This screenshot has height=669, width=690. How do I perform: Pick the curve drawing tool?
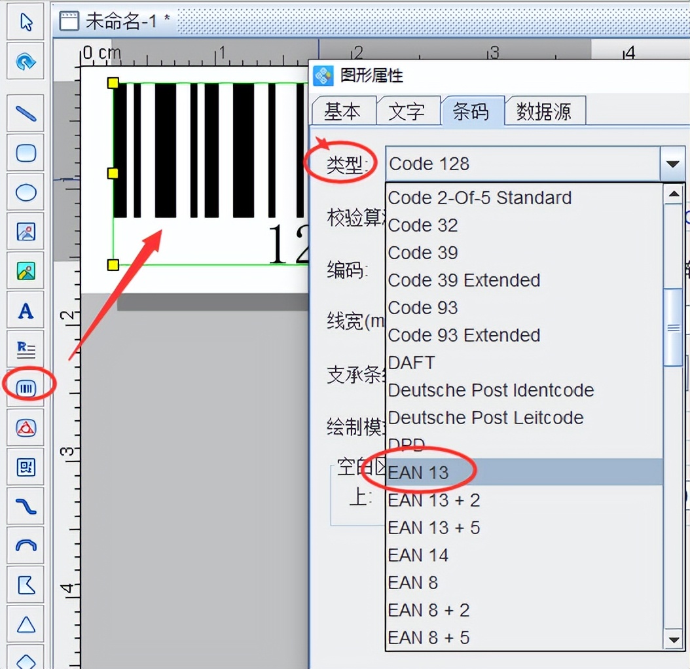click(x=25, y=506)
